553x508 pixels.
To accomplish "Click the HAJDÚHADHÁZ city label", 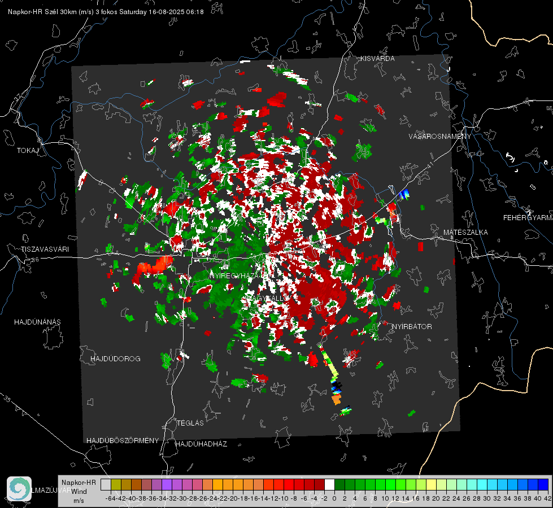I will 201,444.
